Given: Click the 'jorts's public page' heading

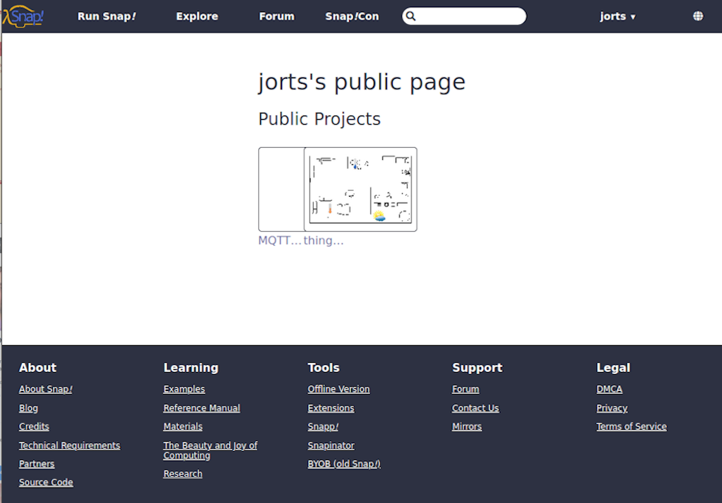Looking at the screenshot, I should click(x=362, y=82).
